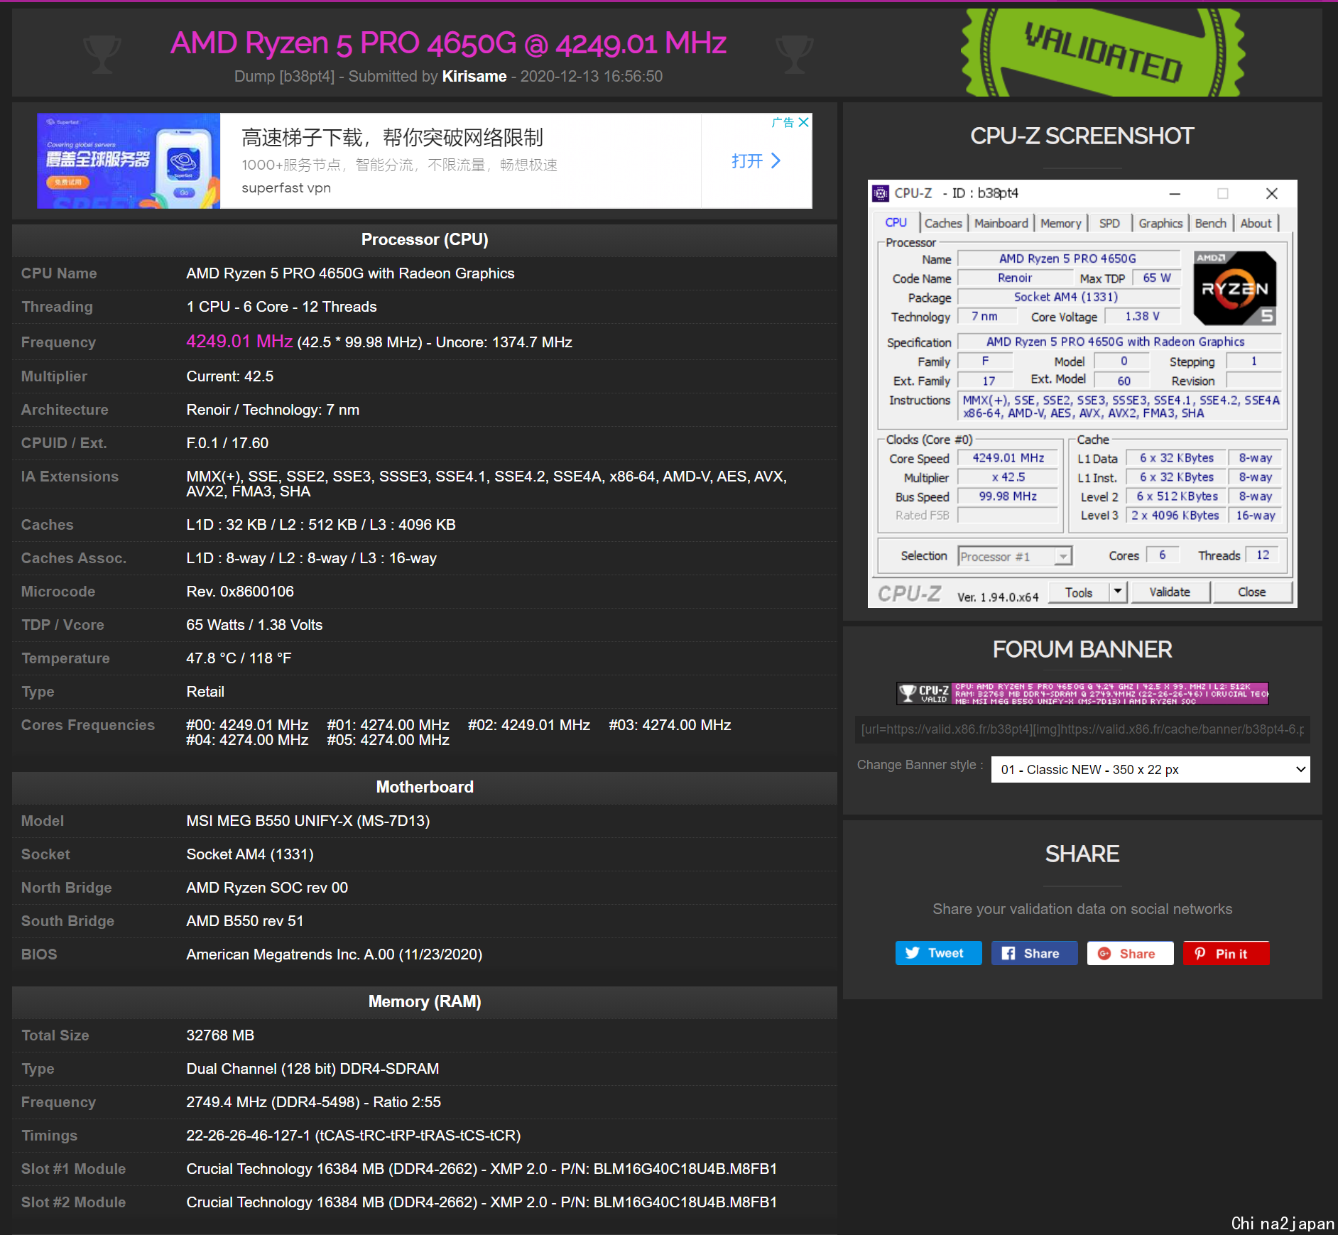
Task: Open Memory tab in CPU-Z screenshot
Action: click(1060, 223)
